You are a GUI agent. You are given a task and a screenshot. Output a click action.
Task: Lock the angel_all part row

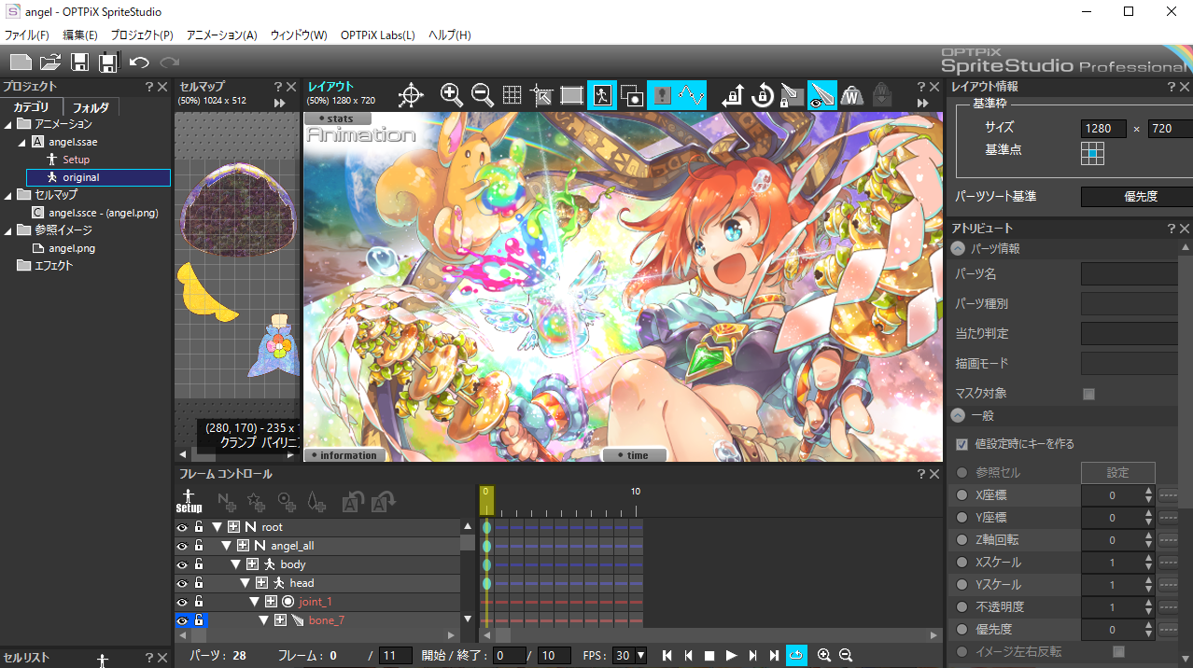[199, 546]
